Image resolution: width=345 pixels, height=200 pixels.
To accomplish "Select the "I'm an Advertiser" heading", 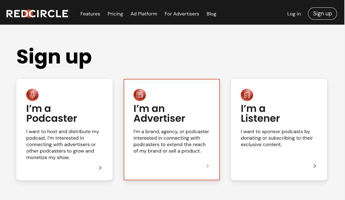I will click(159, 113).
